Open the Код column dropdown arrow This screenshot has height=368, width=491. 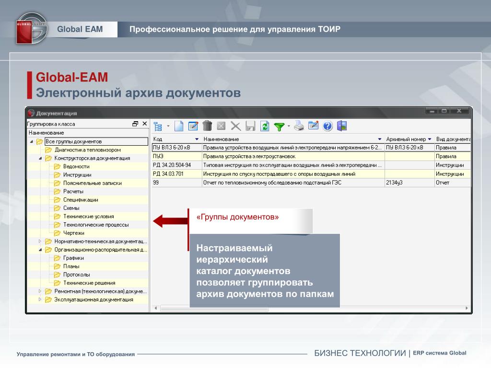[x=197, y=139]
